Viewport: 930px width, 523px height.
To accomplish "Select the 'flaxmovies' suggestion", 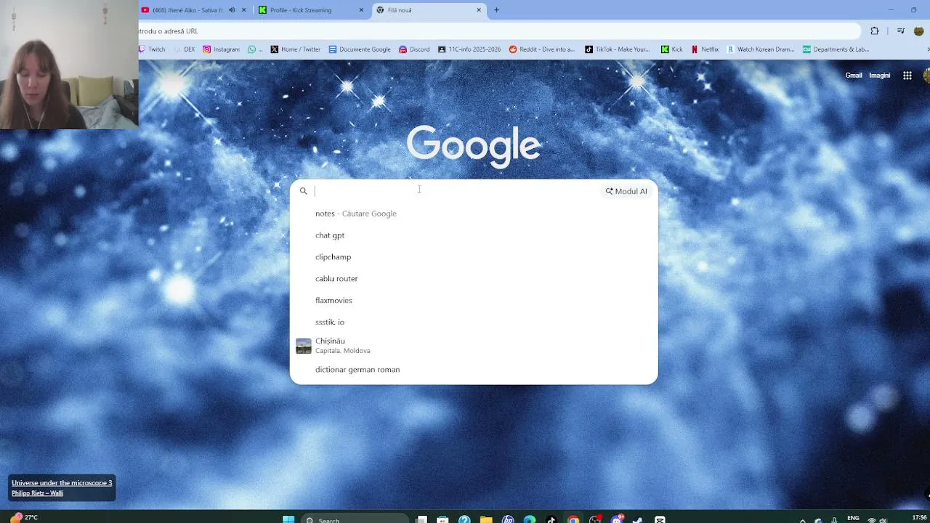I will point(474,301).
